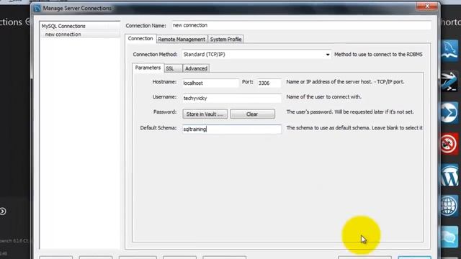Viewport: 461px width, 259px height.
Task: Close the Manage Server Connections dialog
Action: tap(427, 6)
